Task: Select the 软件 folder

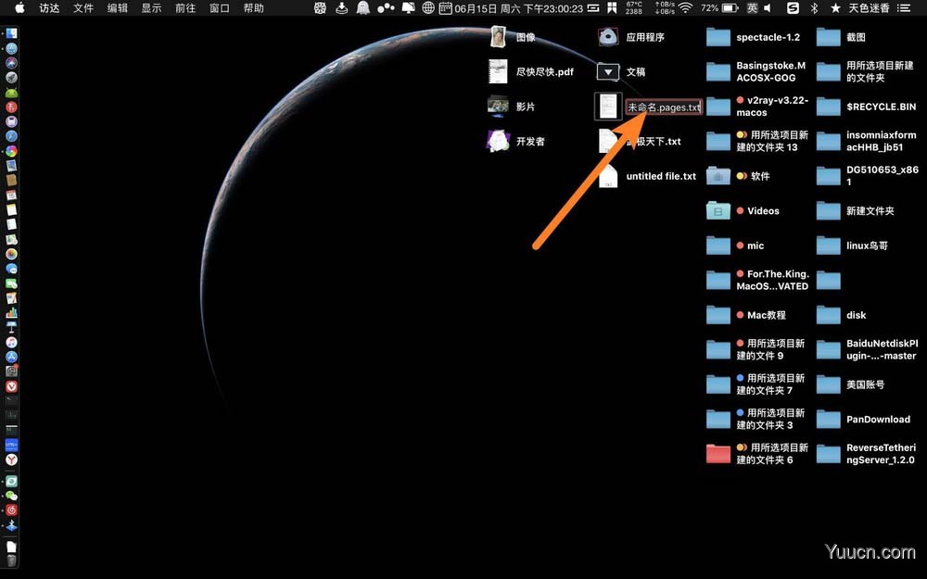Action: coord(718,176)
